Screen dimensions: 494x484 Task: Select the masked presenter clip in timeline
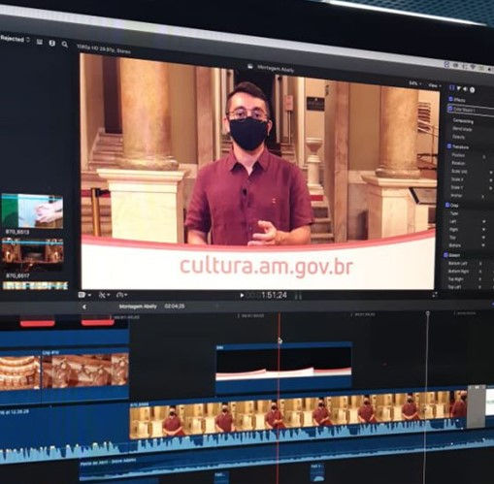[298, 418]
